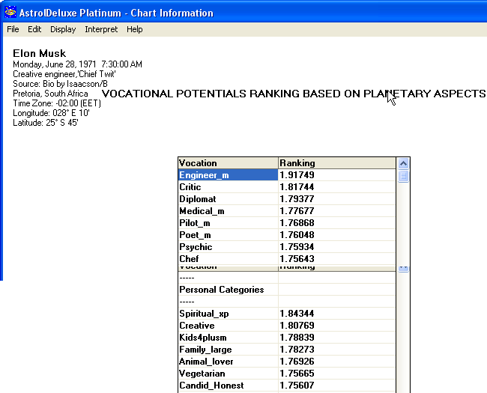
Task: Click the scroll up arrow of vocation table
Action: click(x=403, y=163)
